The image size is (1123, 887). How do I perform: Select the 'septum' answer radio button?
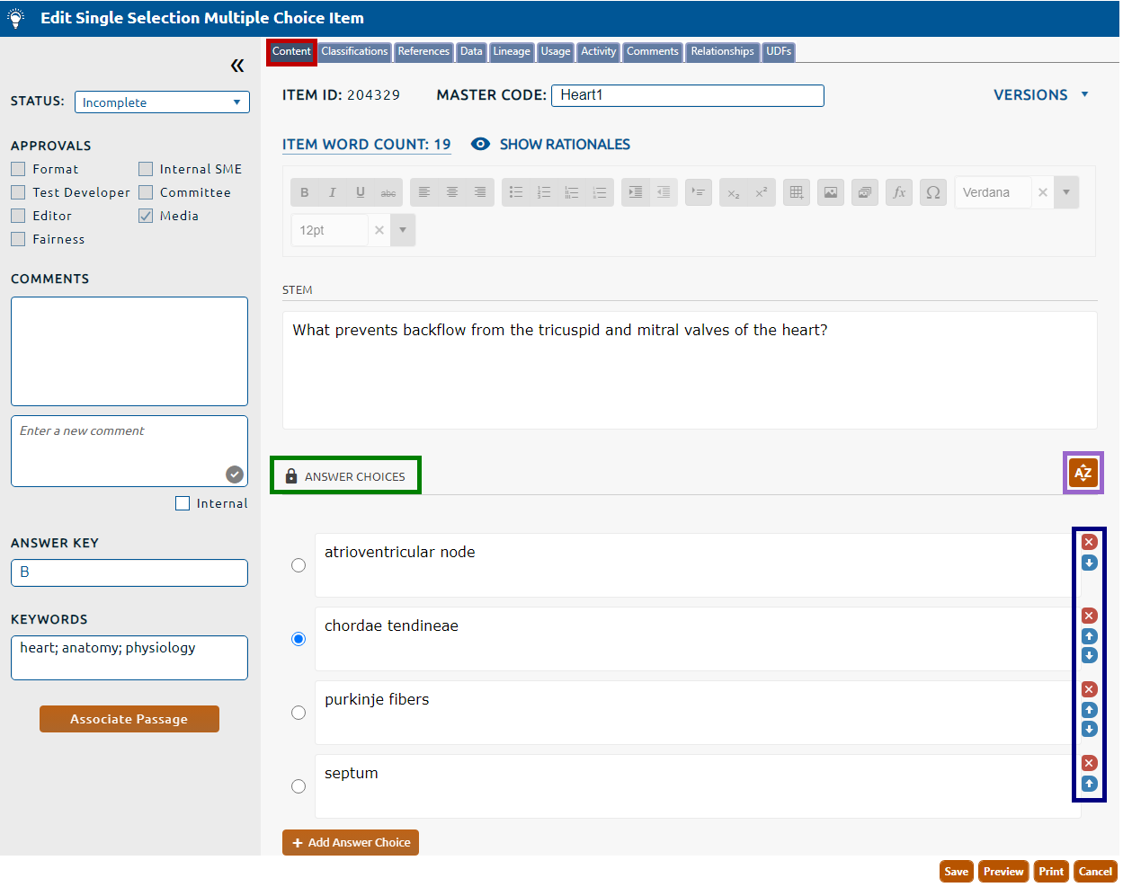[299, 786]
